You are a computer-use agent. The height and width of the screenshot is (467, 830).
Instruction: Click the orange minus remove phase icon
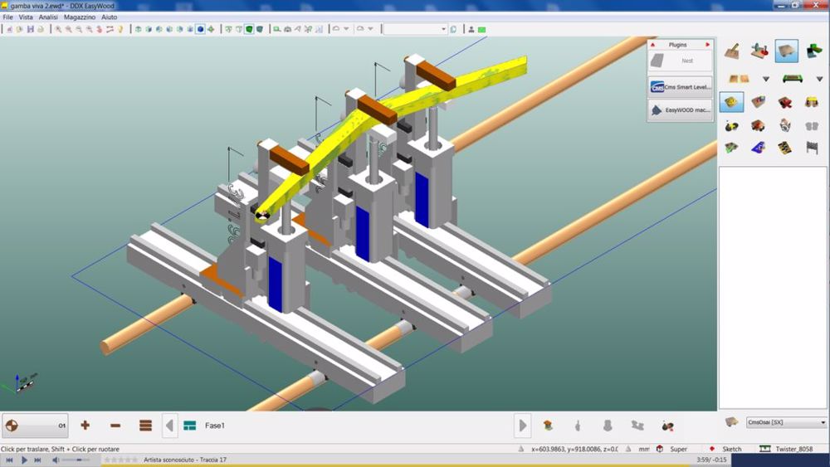point(115,426)
